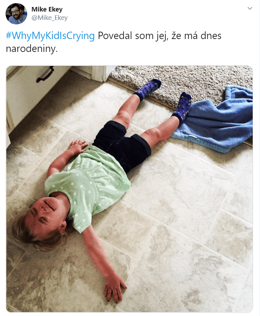The height and width of the screenshot is (316, 260).
Task: Click the black drawer handle in the photo
Action: [x=45, y=74]
